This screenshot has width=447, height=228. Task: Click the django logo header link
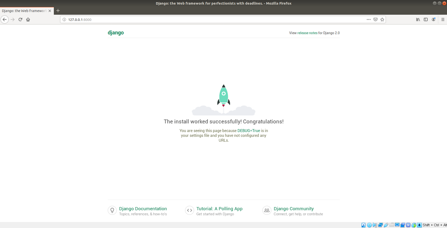(116, 33)
